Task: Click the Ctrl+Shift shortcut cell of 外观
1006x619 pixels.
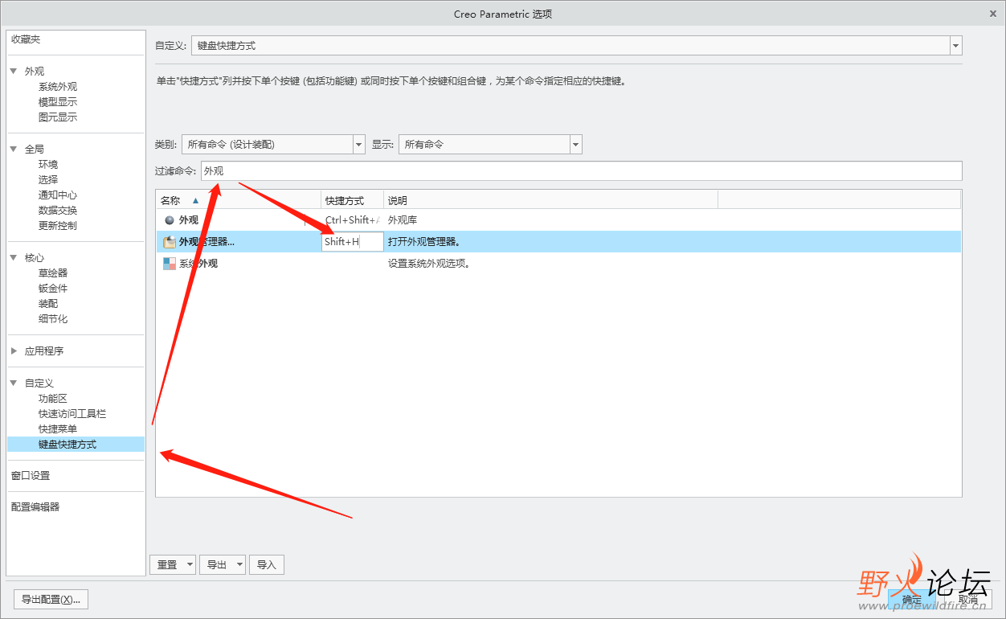Action: tap(352, 220)
